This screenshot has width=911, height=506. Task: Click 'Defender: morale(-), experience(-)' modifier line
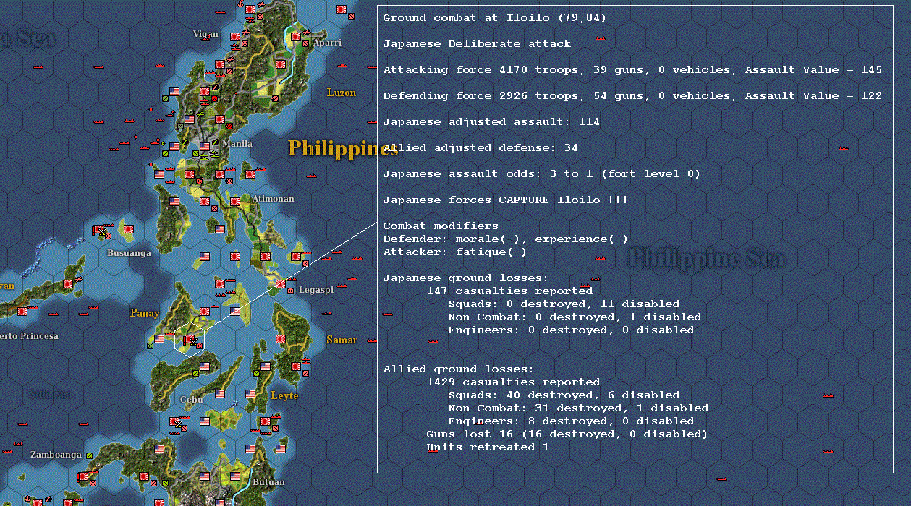pyautogui.click(x=506, y=239)
